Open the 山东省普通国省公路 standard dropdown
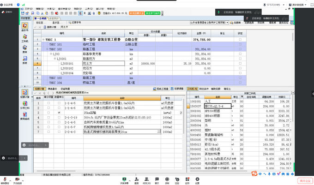This screenshot has width=314, height=185. (x=210, y=22)
